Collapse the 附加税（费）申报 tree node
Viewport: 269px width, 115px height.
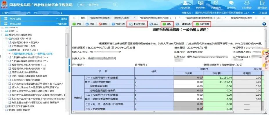tap(6, 39)
